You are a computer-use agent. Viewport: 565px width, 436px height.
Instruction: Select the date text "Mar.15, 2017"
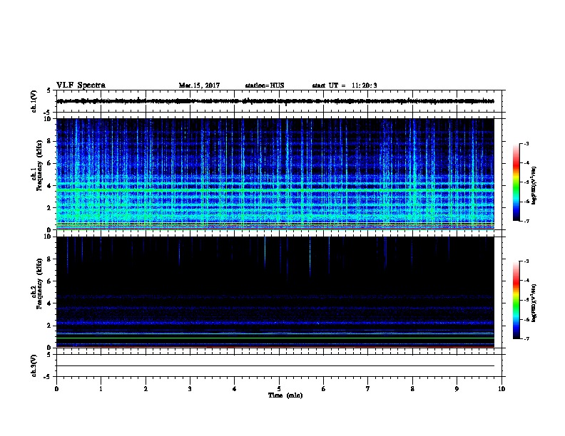point(199,85)
